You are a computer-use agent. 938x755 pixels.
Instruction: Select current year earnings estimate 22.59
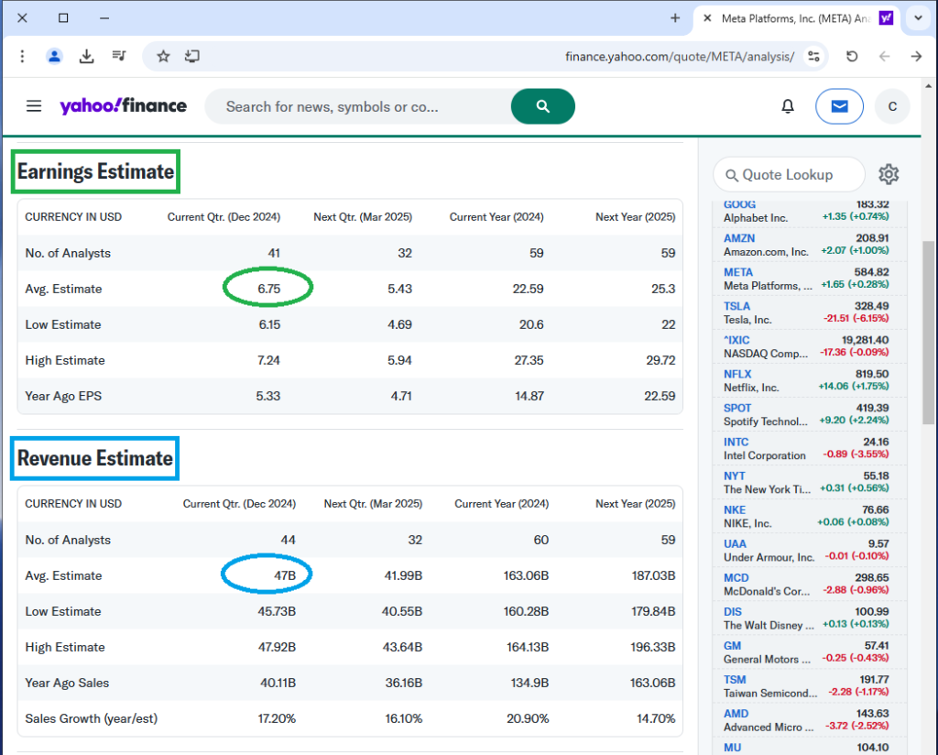[528, 289]
